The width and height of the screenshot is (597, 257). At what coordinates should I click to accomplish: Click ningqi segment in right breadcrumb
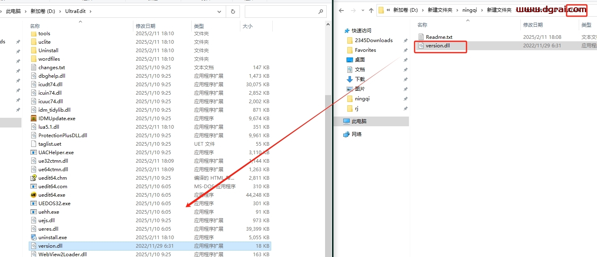[470, 10]
